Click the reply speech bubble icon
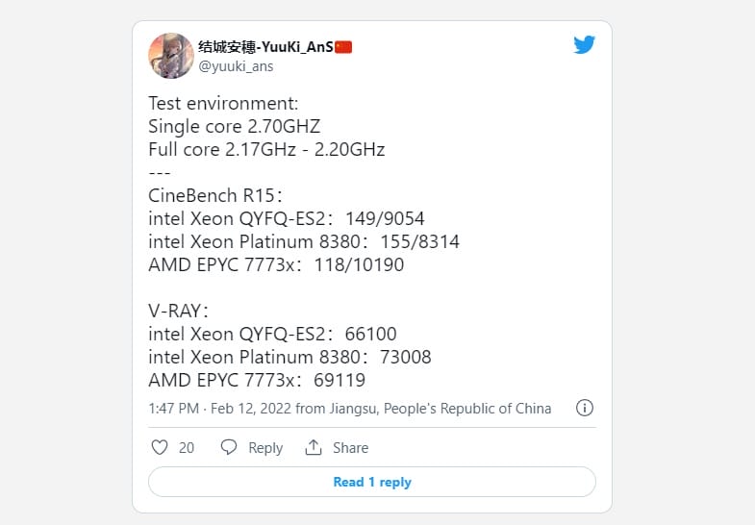Viewport: 755px width, 525px height. [228, 447]
